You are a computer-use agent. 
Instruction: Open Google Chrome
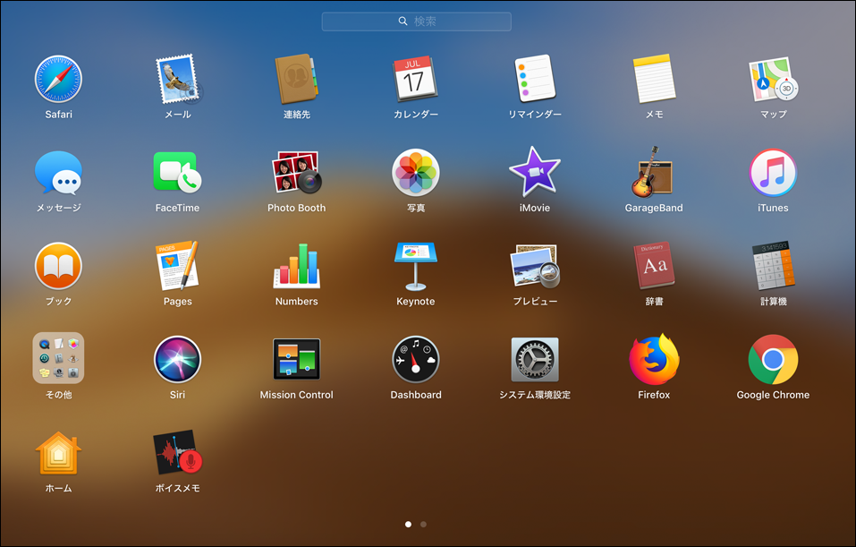click(773, 360)
